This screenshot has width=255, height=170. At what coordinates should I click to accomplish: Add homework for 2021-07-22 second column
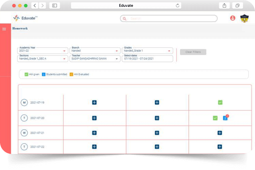[x=157, y=147]
